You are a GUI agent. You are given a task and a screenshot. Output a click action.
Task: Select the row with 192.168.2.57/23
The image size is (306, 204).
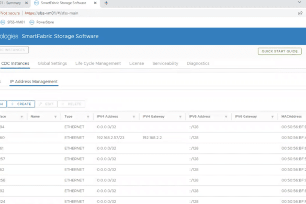pyautogui.click(x=153, y=138)
